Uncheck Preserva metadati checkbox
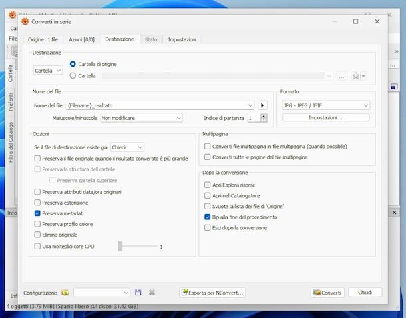This screenshot has height=318, width=406. tap(37, 213)
